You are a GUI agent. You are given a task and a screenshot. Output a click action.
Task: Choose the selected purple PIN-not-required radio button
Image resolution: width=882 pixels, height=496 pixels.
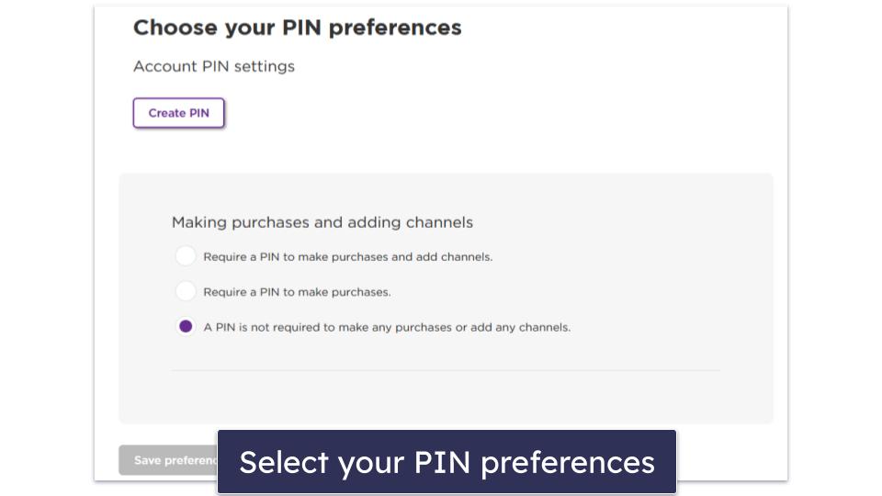pos(186,326)
